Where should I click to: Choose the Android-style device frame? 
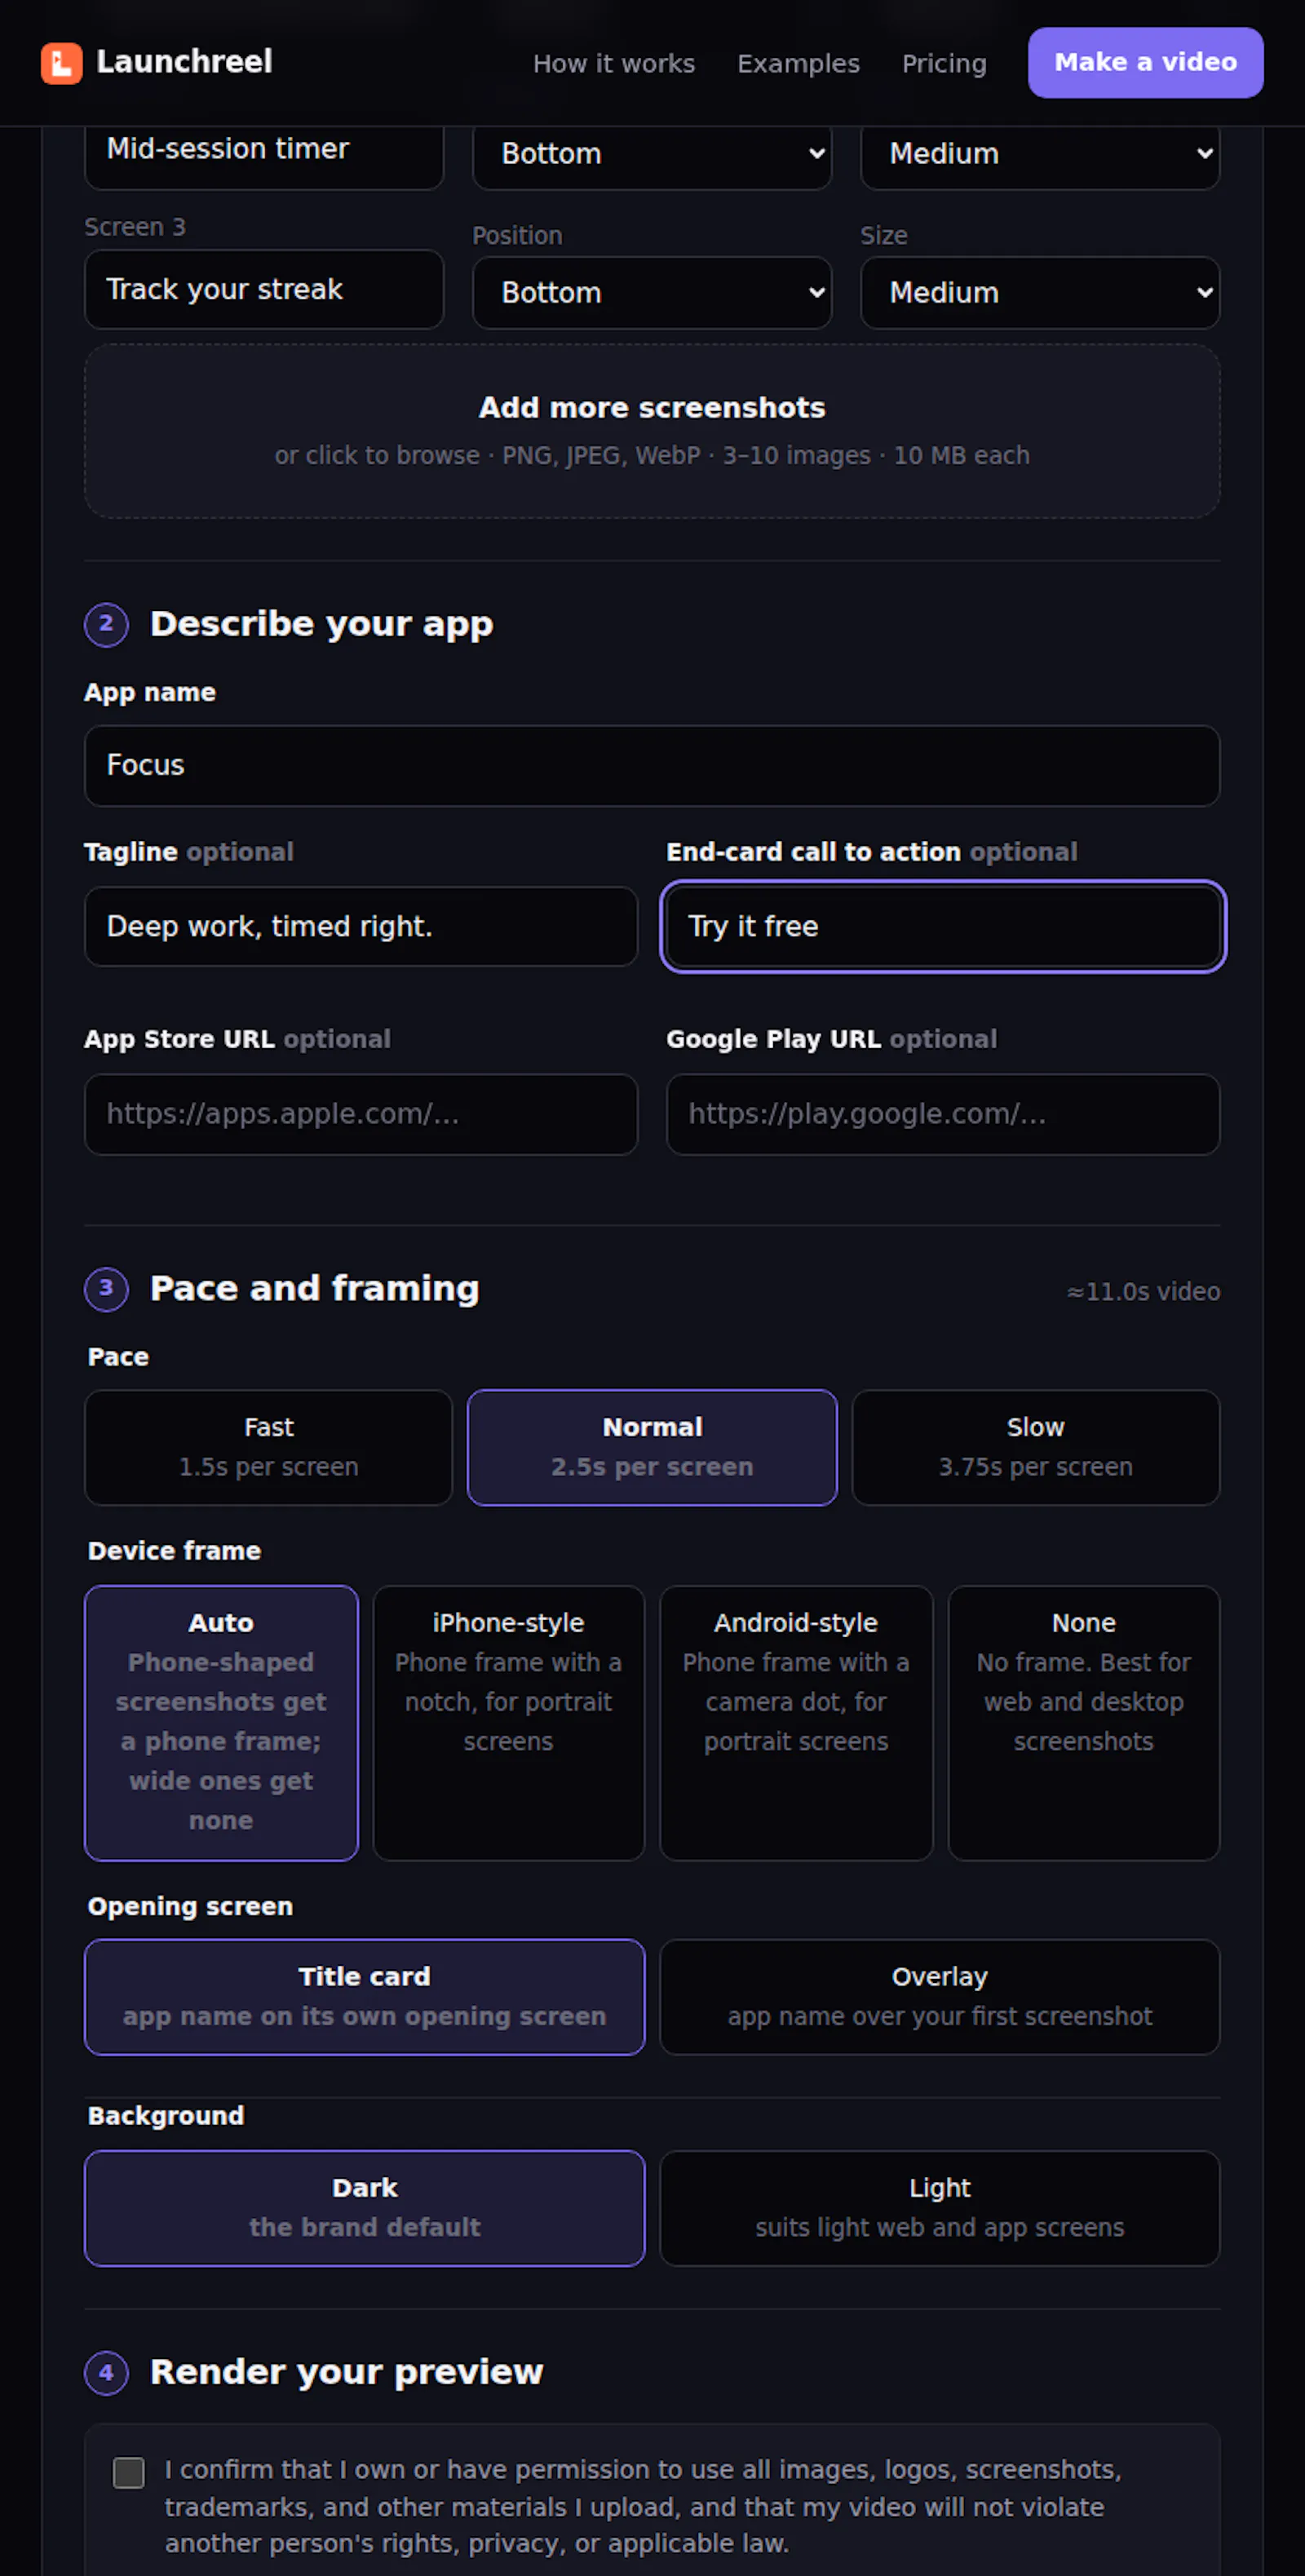click(x=796, y=1723)
